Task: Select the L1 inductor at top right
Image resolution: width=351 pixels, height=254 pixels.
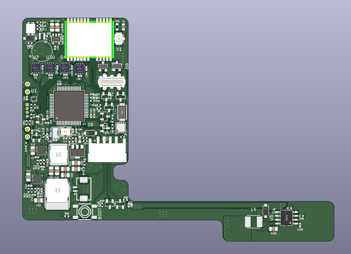Action: [x=123, y=27]
